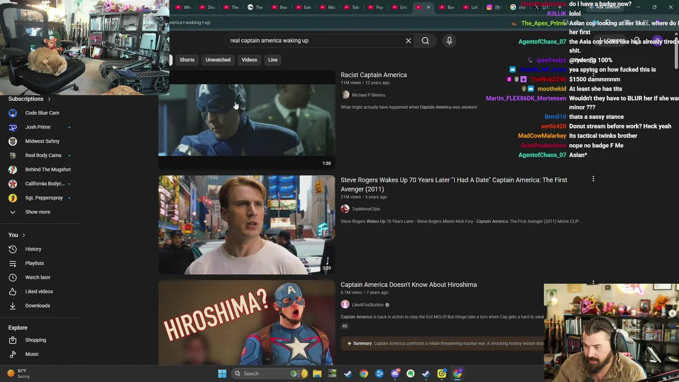Open the weather widget showing 82°F
This screenshot has height=382, width=679.
pos(18,374)
